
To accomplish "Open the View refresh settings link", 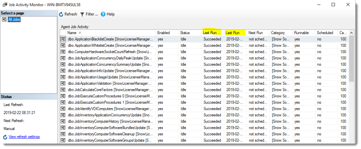I will 24,137.
